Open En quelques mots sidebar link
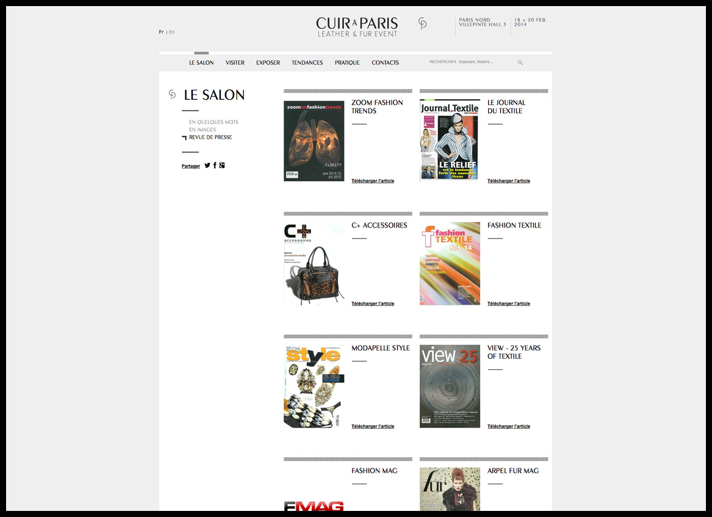Viewport: 712px width, 517px height. click(214, 122)
